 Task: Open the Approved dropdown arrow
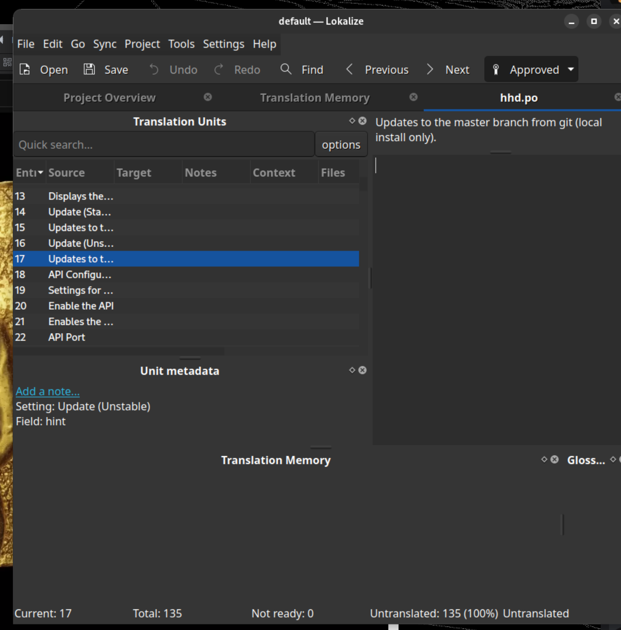pyautogui.click(x=571, y=69)
